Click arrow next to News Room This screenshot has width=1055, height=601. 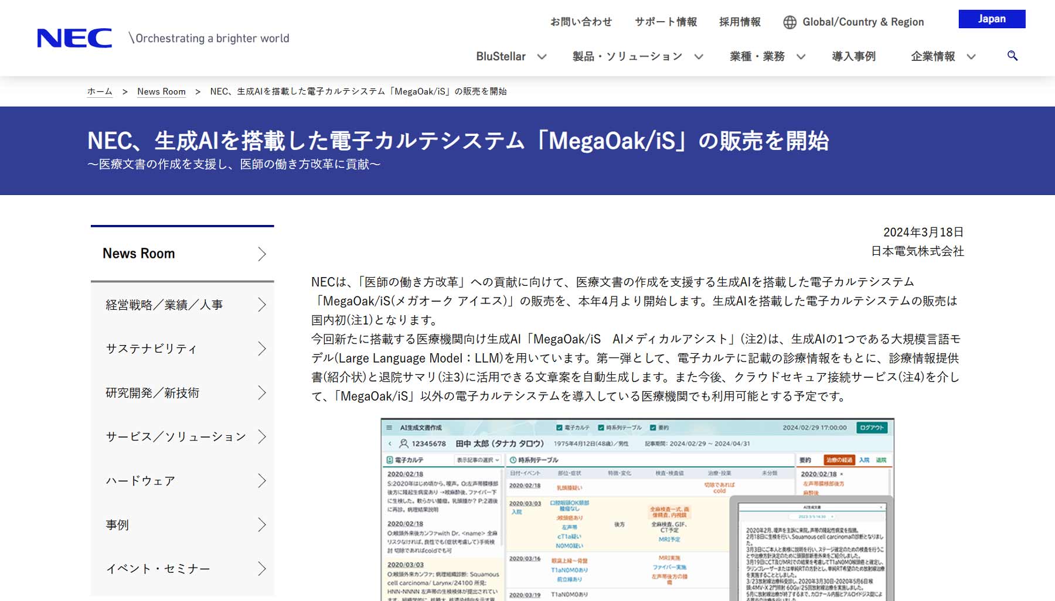point(262,254)
